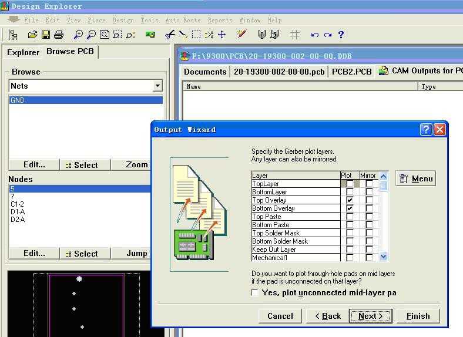Enable Mirror for Top Overlay

coord(369,200)
